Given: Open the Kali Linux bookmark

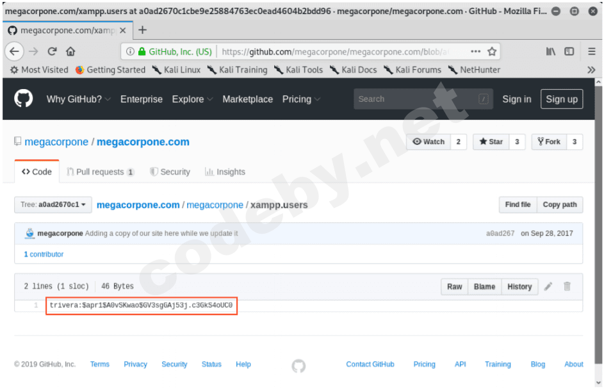Looking at the screenshot, I should (176, 70).
